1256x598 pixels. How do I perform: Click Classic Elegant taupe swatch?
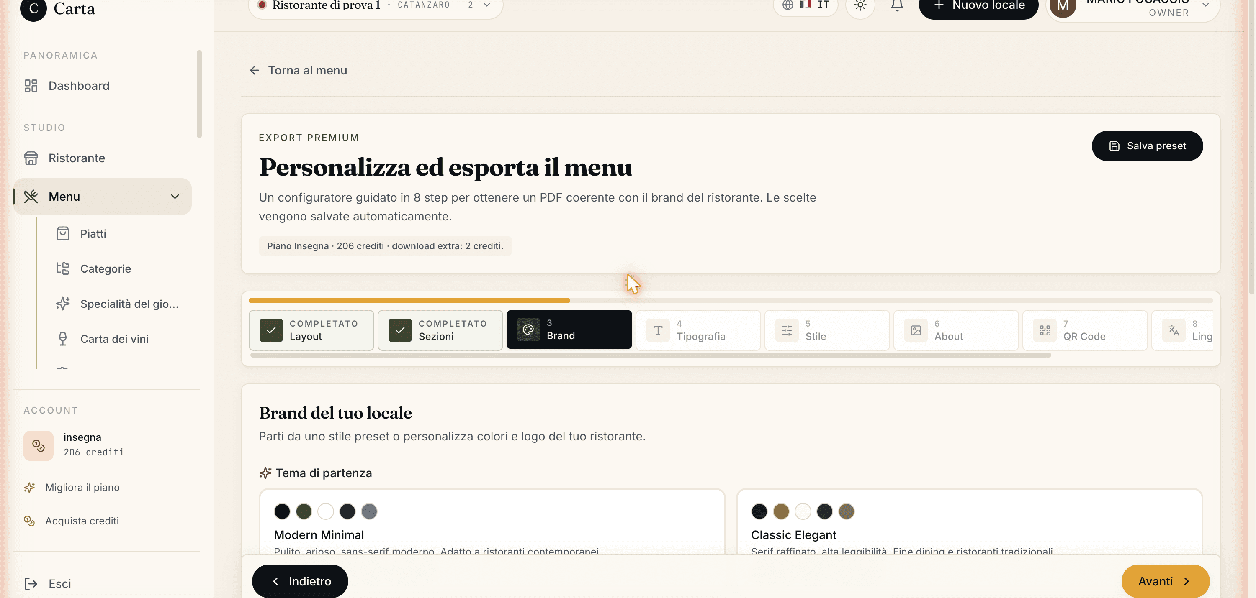(x=847, y=511)
